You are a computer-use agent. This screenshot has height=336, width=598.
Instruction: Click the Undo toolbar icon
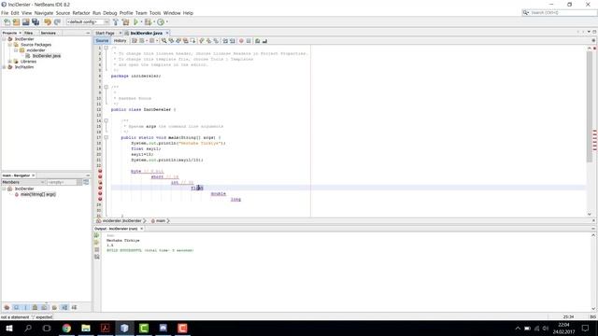(x=48, y=22)
